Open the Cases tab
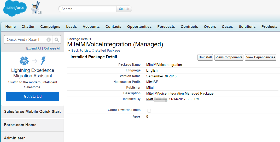Image resolution: width=280 pixels, height=142 pixels. pyautogui.click(x=227, y=27)
